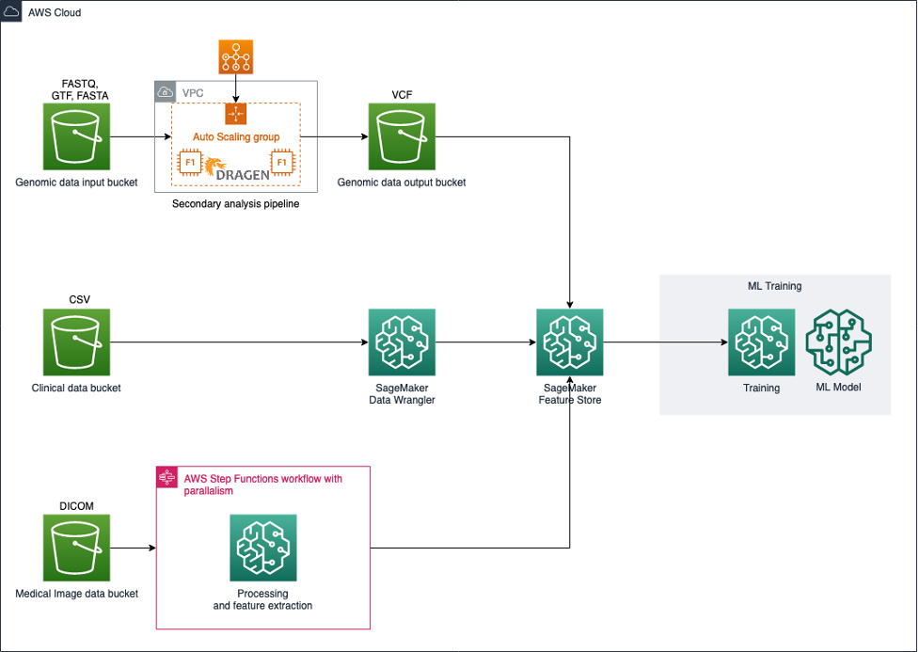
Task: Select the SageMaker Feature Store icon
Action: [570, 342]
